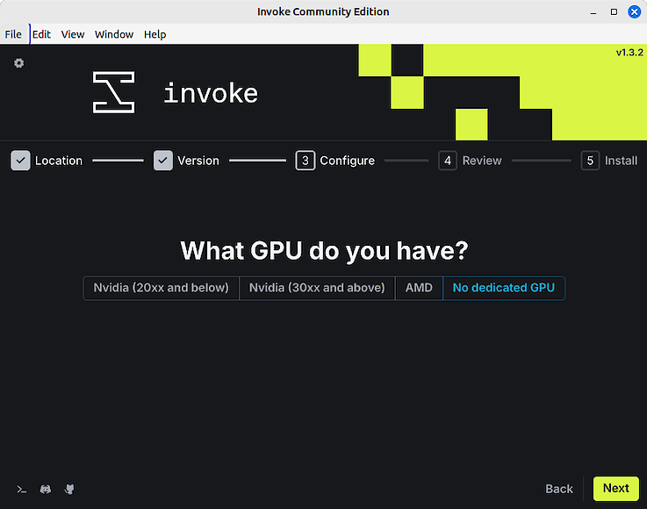Click the Version step label
Viewport: 647px width, 509px height.
click(x=198, y=161)
